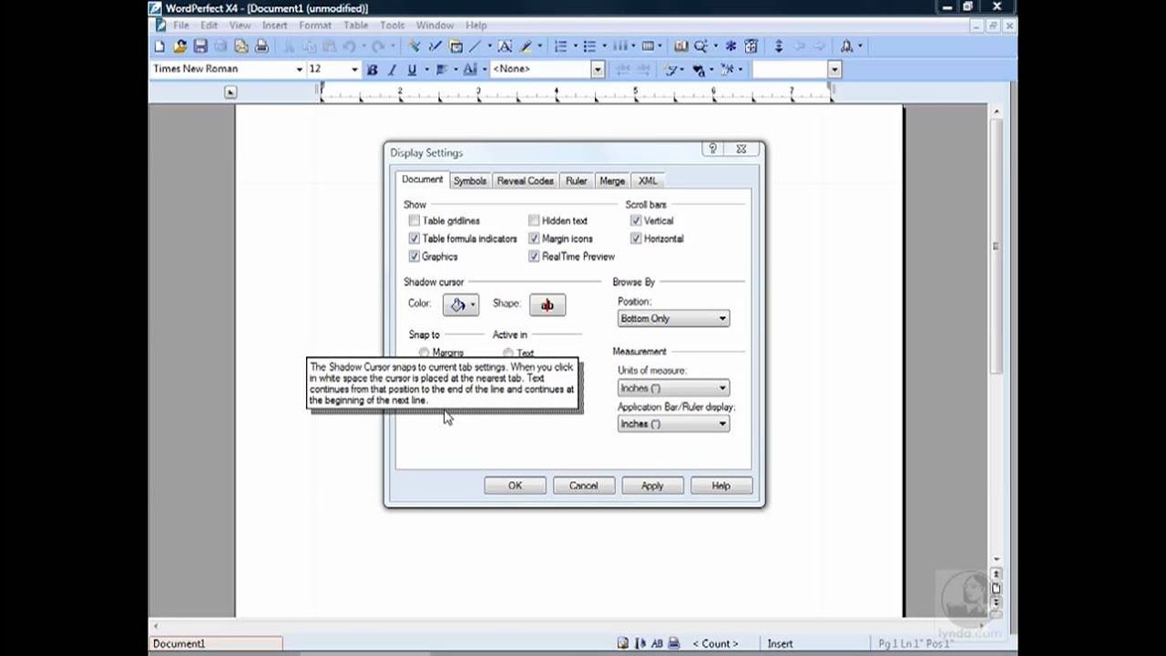
Task: Click the QuickFormat paint roller icon
Action: click(x=414, y=46)
